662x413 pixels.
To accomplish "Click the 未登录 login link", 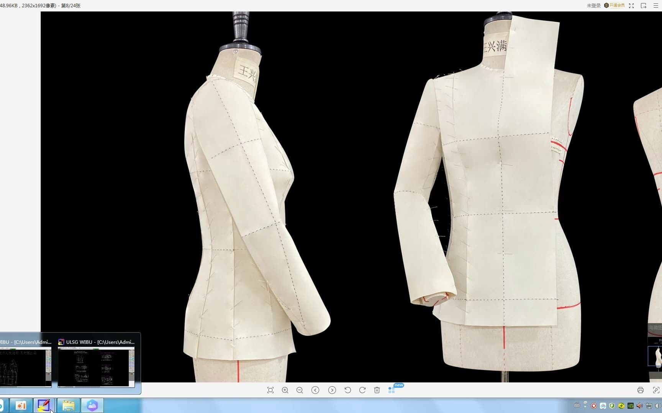I will (594, 5).
